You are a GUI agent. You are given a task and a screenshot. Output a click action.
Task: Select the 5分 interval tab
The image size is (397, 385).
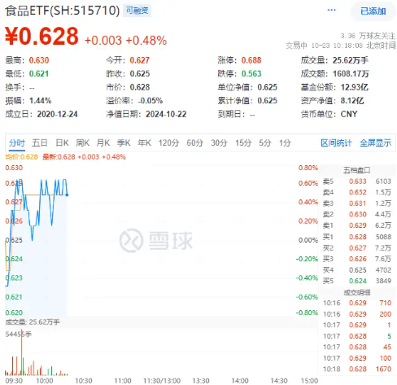point(265,142)
